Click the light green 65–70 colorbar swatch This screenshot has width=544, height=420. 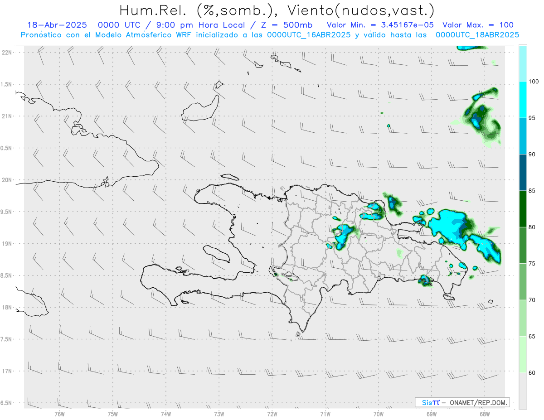point(523,318)
